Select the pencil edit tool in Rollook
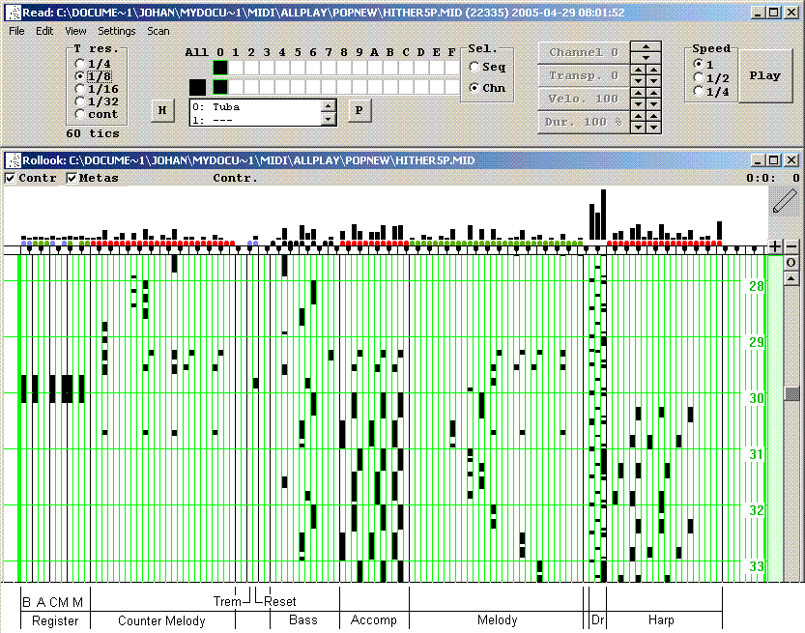 pos(785,201)
